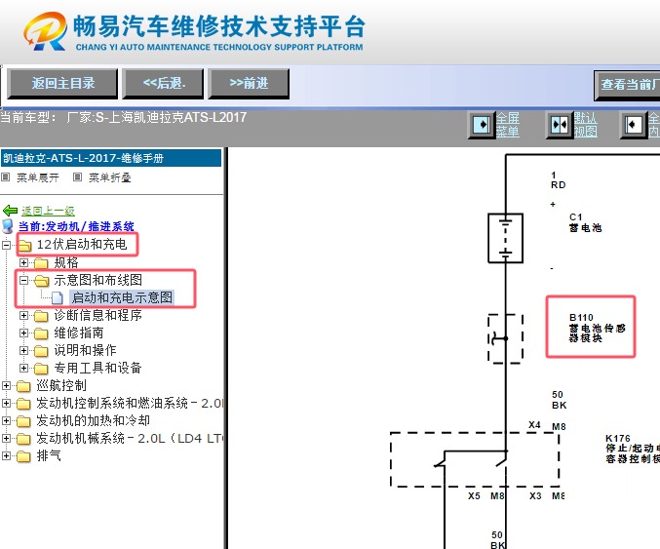Screen dimensions: 660x549
Task: Expand the 发动机的加热和冷却 node
Action: click(6, 420)
